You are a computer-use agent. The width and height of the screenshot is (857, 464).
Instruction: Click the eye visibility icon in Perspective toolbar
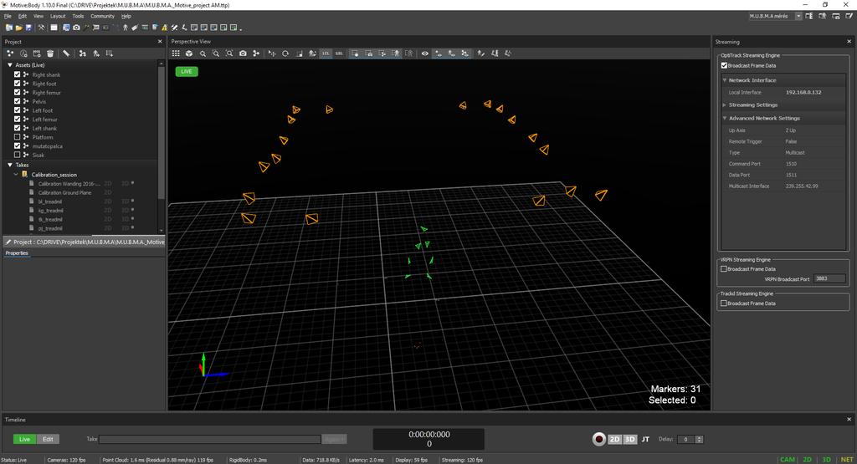pos(424,54)
